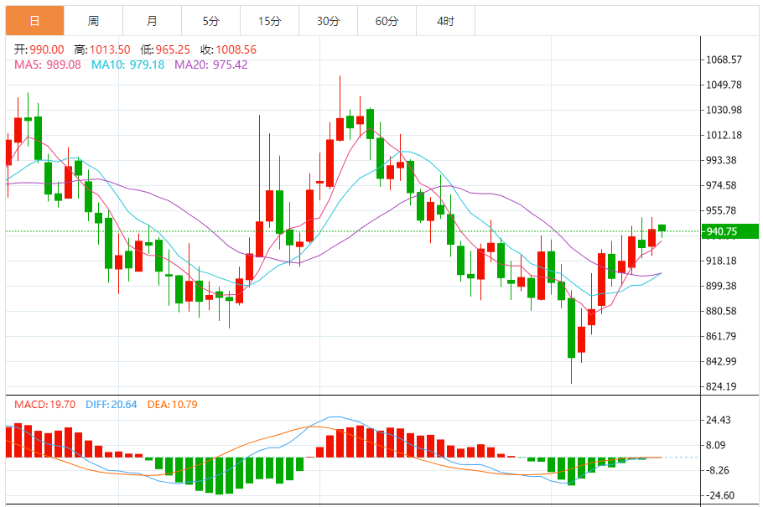Click the -8.26 MACD axis label
Viewport: 763px width, 507px height.
[x=718, y=470]
